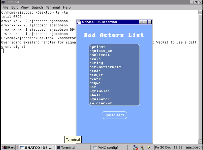Viewport: 203px width, 150px height.
Task: Open the Search menu
Action: click(x=37, y=7)
